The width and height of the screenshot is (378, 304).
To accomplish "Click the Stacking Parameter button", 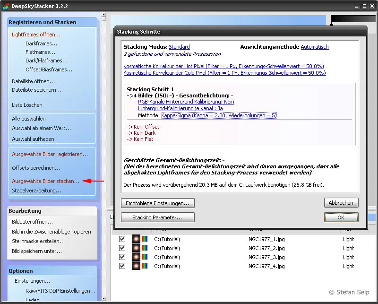I will [158, 217].
